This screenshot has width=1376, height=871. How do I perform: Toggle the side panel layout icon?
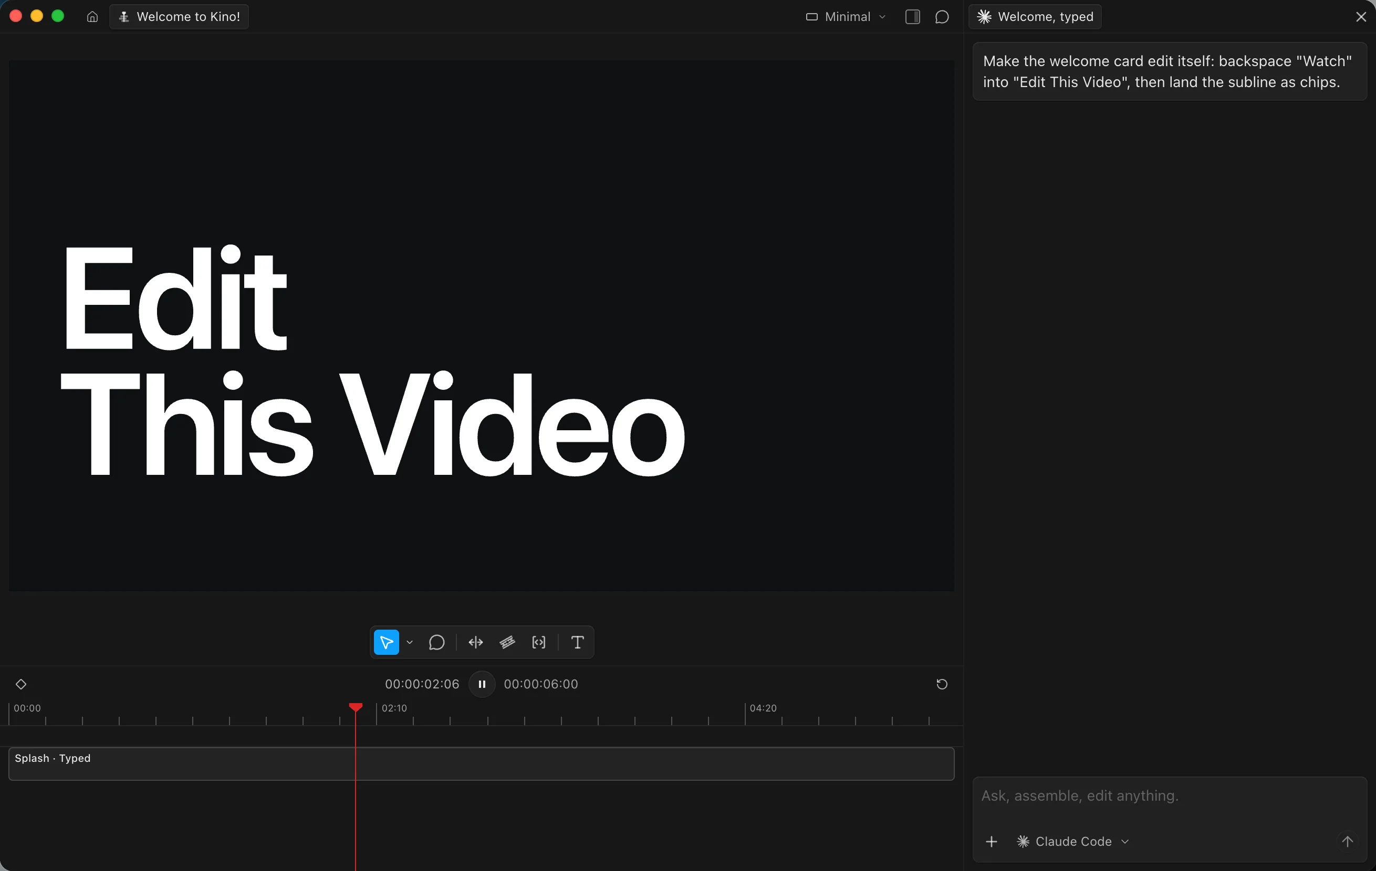coord(913,17)
